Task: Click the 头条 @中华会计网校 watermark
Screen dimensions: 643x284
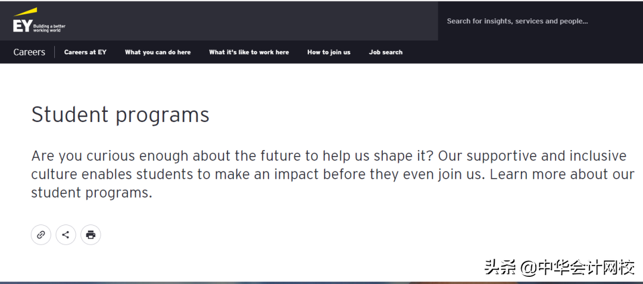Action: [x=560, y=267]
